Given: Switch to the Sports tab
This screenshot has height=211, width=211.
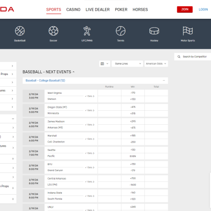Looking at the screenshot, I should tap(53, 10).
